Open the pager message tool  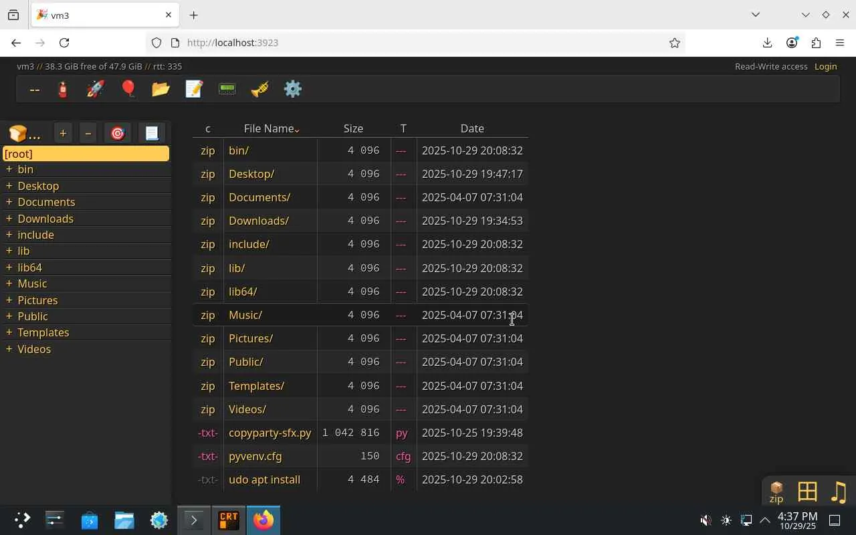(227, 89)
